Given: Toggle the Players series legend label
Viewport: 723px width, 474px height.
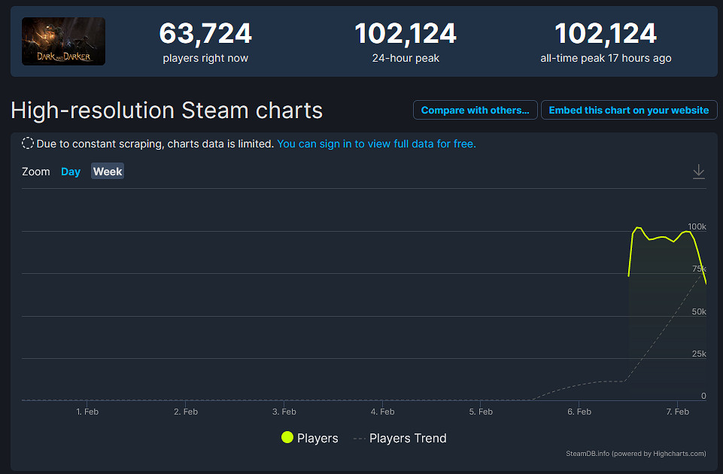Looking at the screenshot, I should (317, 438).
